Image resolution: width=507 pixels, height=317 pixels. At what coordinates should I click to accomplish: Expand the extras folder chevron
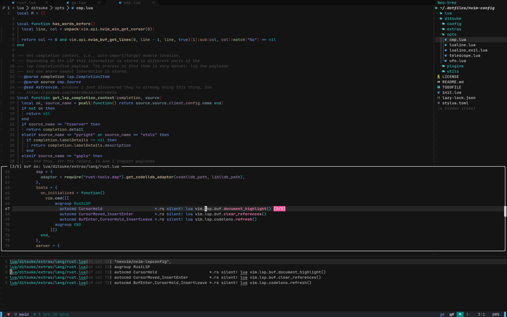point(441,29)
